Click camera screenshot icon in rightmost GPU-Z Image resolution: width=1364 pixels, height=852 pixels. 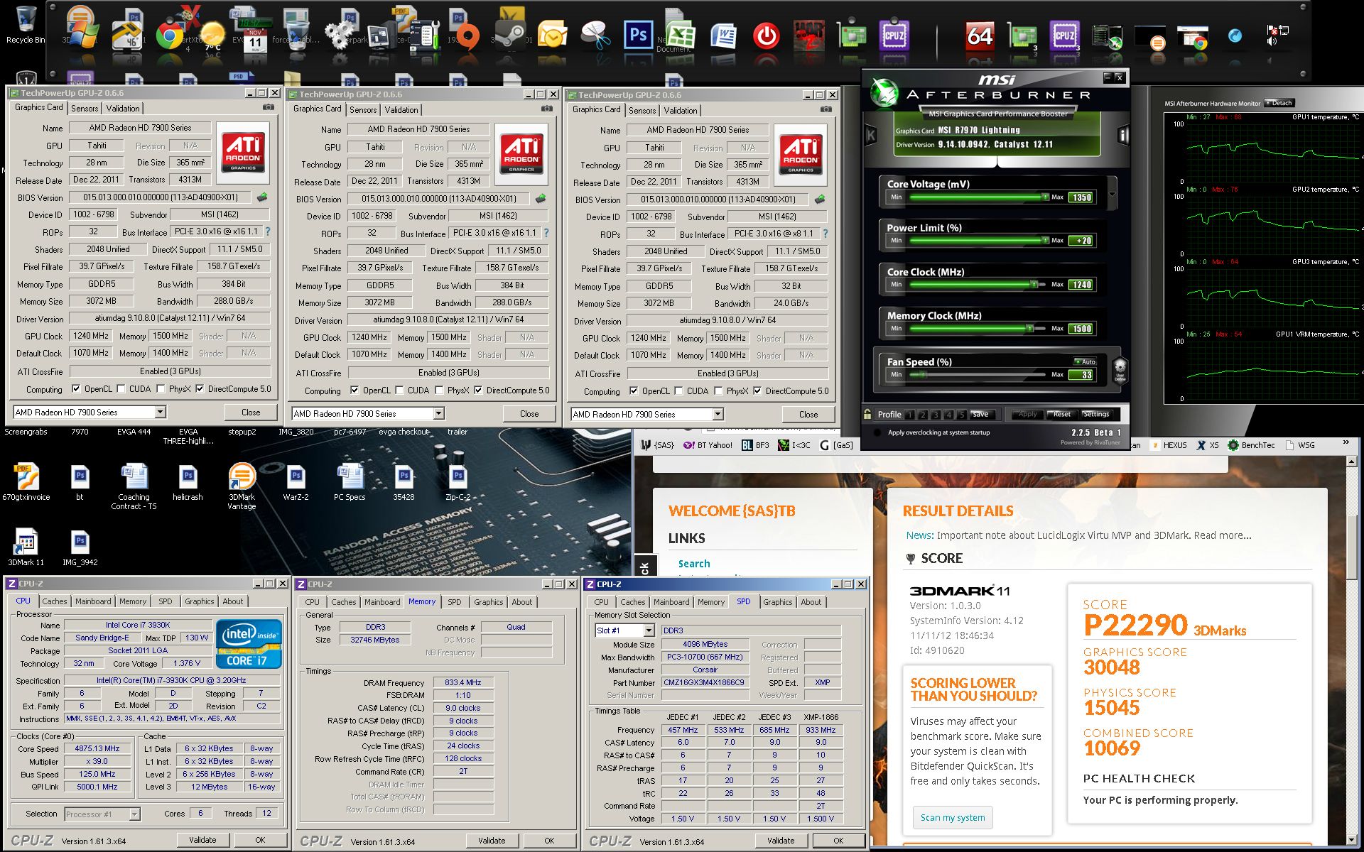(x=826, y=109)
